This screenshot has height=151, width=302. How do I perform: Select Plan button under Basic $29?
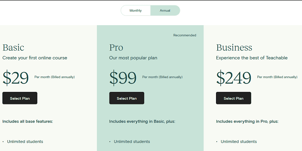(x=20, y=98)
